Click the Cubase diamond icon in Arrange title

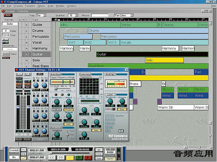point(3,11)
